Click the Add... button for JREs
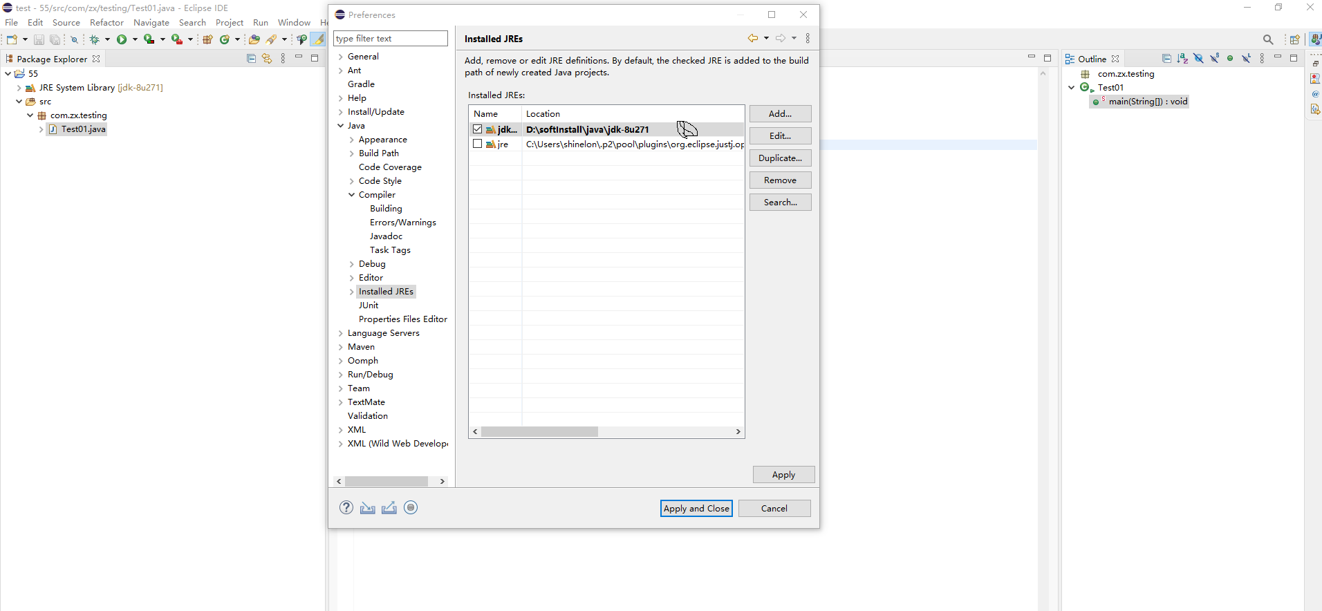The image size is (1322, 611). (780, 114)
